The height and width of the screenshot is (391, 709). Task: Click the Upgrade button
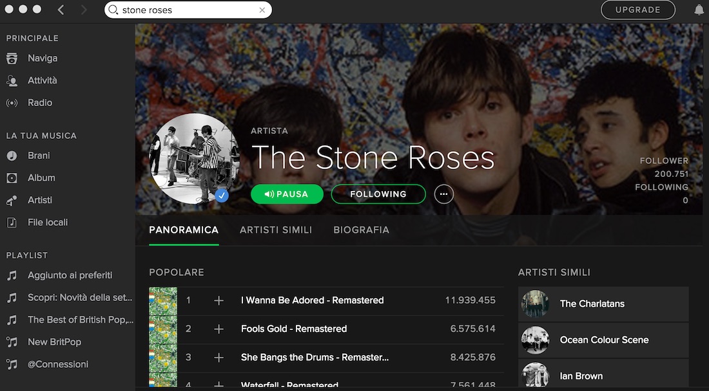(637, 10)
